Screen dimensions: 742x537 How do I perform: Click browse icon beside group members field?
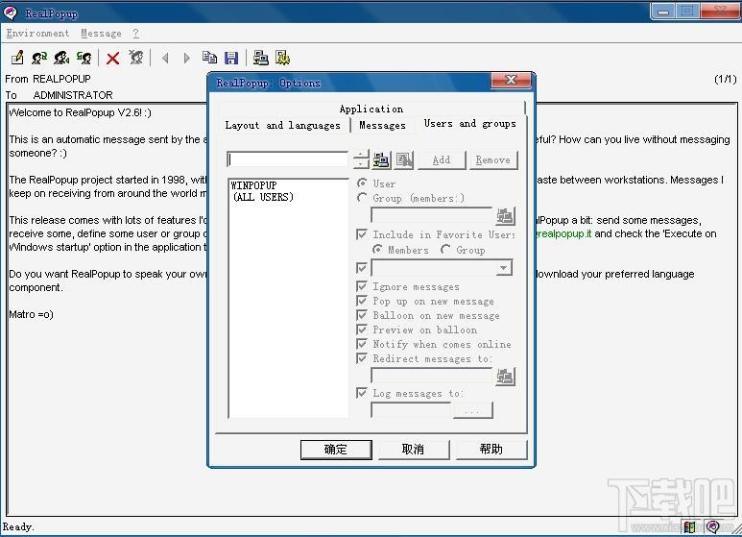tap(505, 216)
